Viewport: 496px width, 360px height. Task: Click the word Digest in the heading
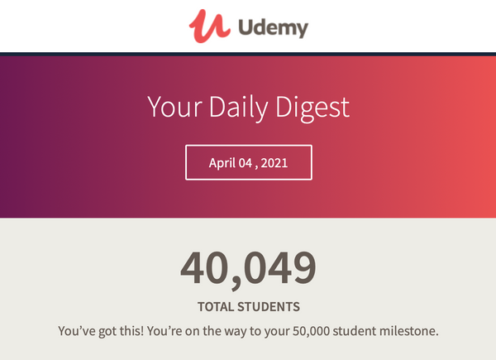pyautogui.click(x=312, y=109)
